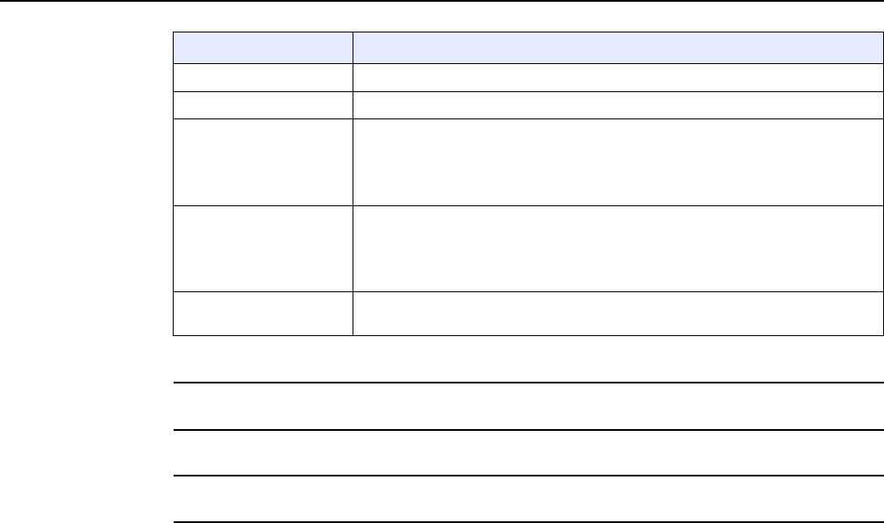
Task: Click third blank band between bottom rules
Action: [x=526, y=499]
